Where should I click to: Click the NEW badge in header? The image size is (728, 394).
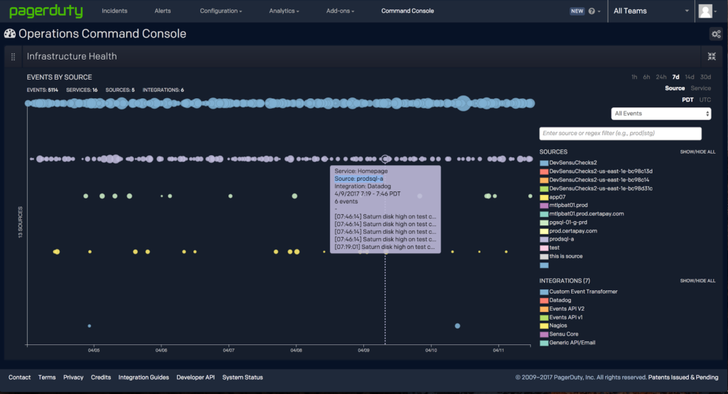pyautogui.click(x=577, y=11)
